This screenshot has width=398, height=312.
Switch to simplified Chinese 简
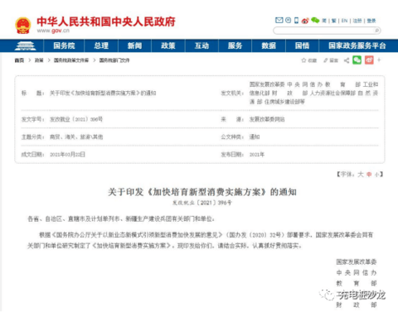click(324, 21)
